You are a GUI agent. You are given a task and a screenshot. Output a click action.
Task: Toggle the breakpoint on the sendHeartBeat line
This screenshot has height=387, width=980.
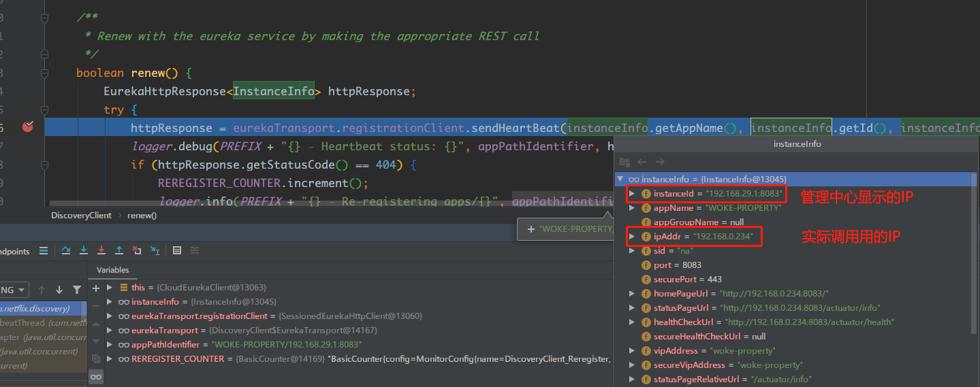[x=28, y=127]
